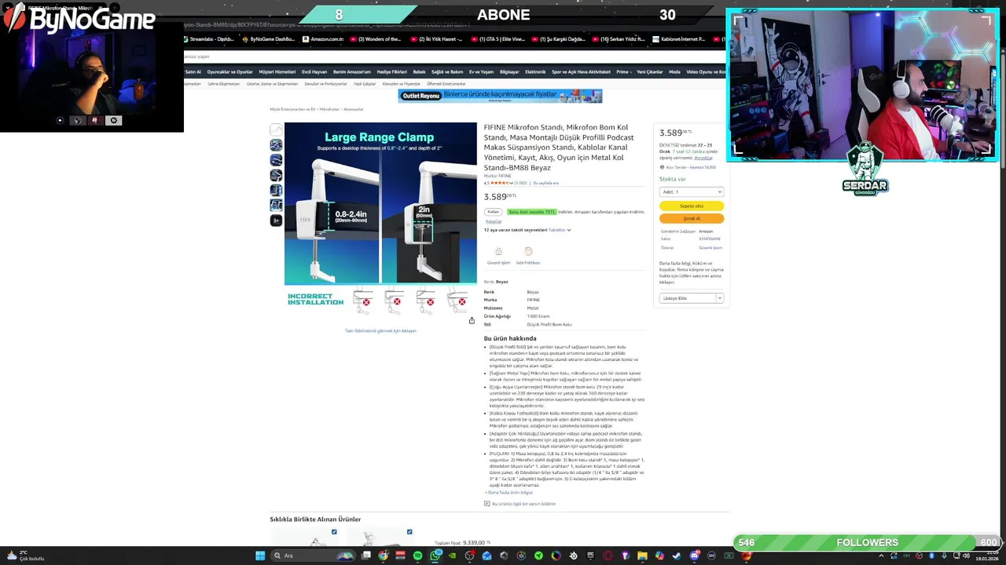The height and width of the screenshot is (565, 1006).
Task: Open the Elektronik menu item
Action: click(535, 71)
